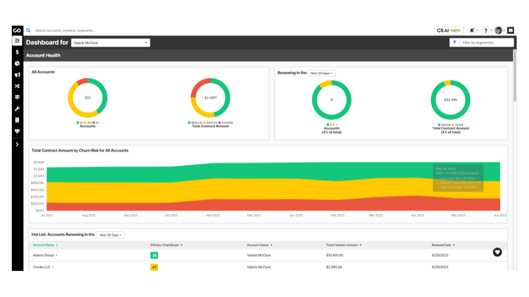
Task: Expand the sidebar with the chevron arrow
Action: (17, 144)
